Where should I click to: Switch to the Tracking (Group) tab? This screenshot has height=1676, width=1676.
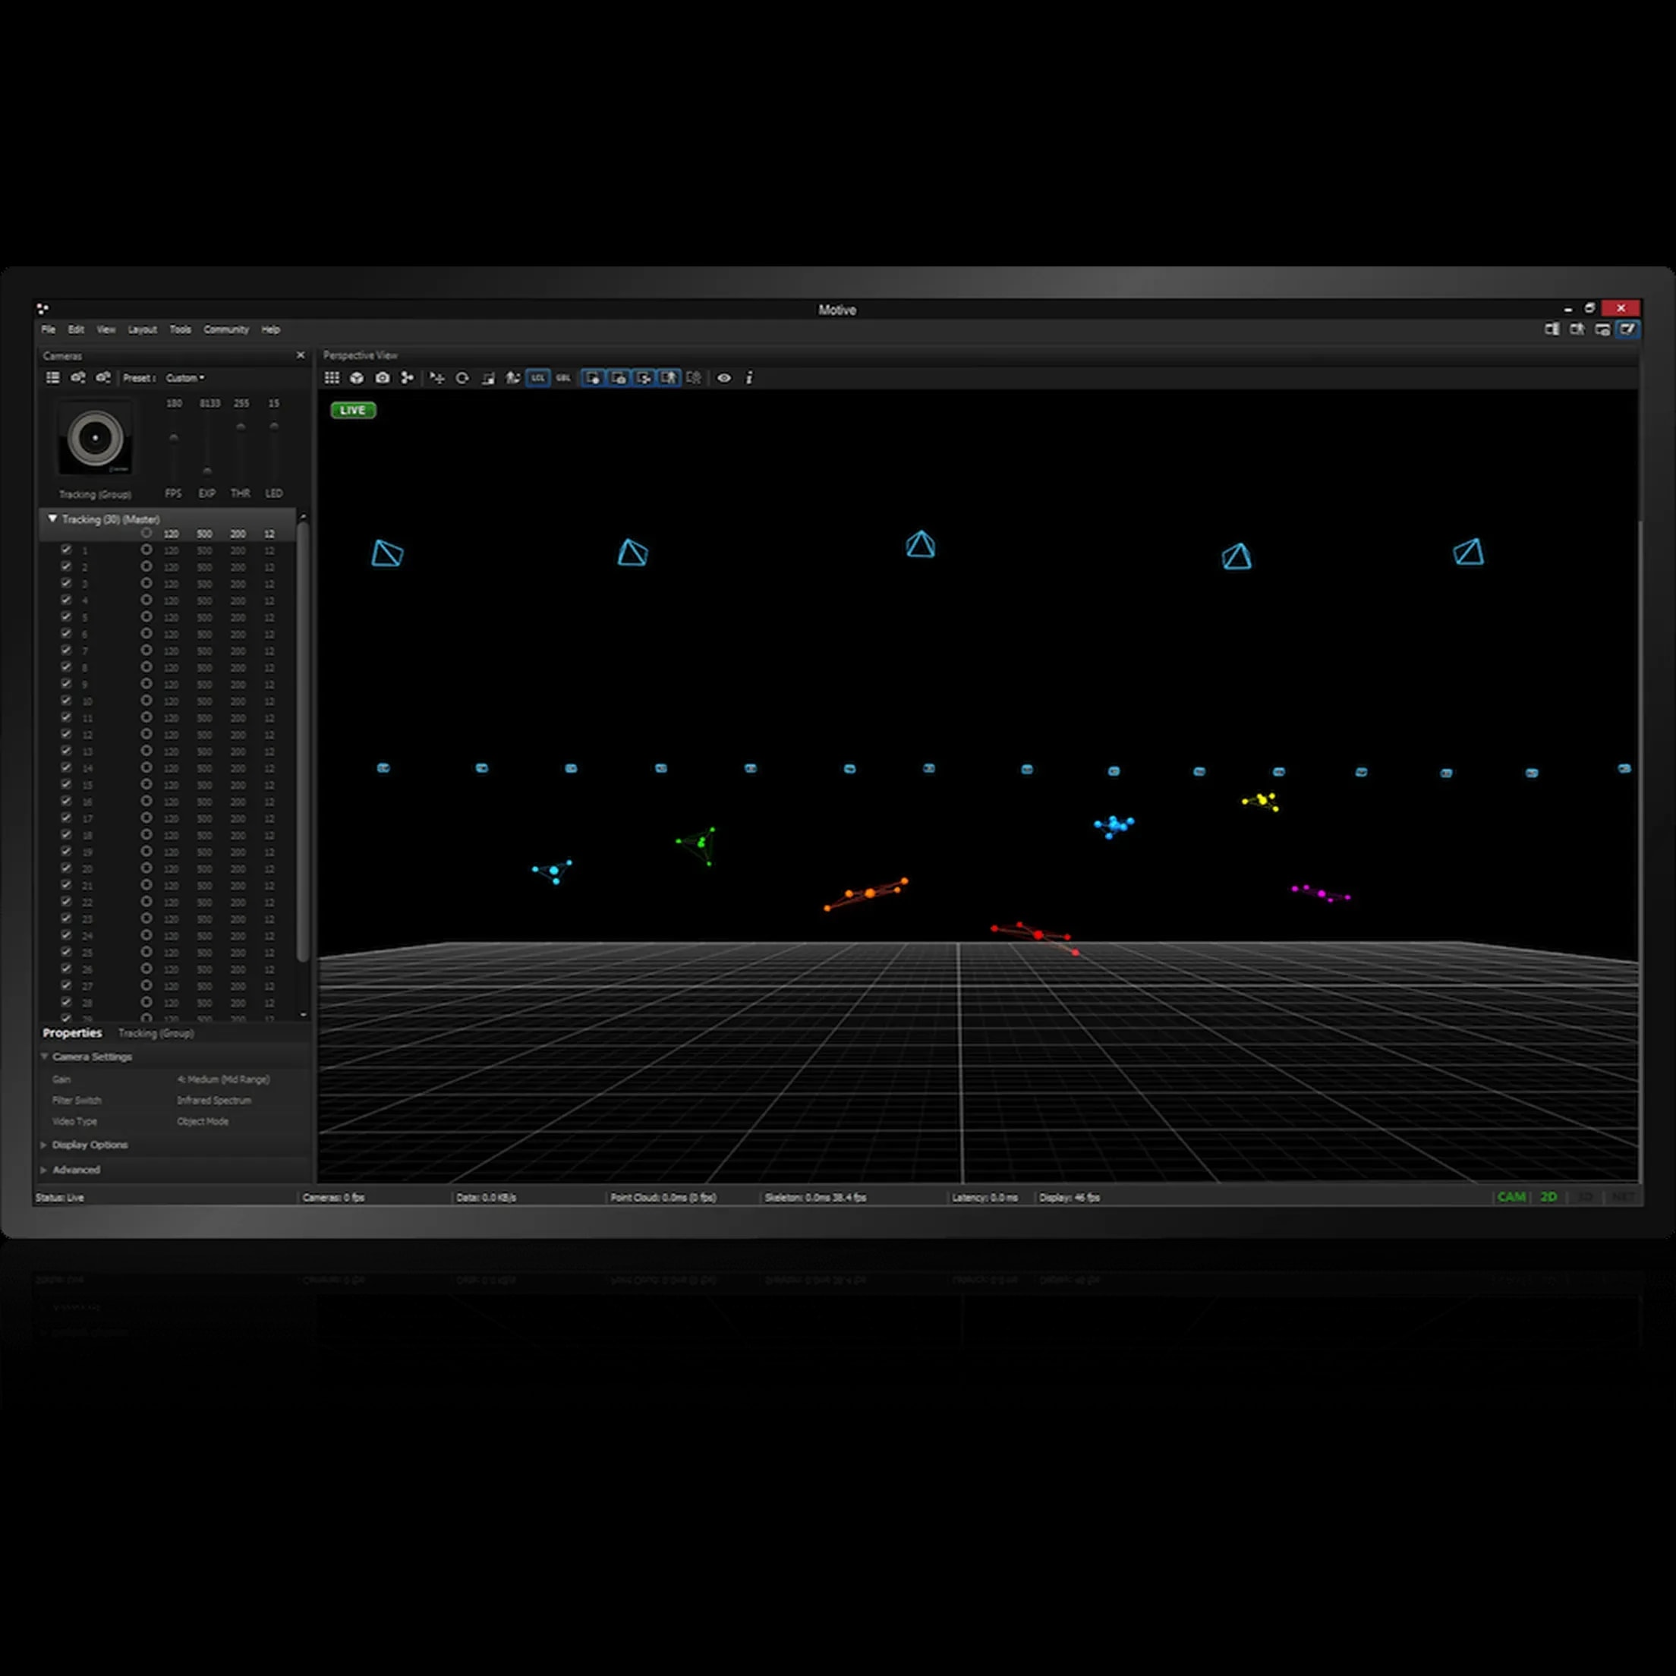pos(156,1033)
